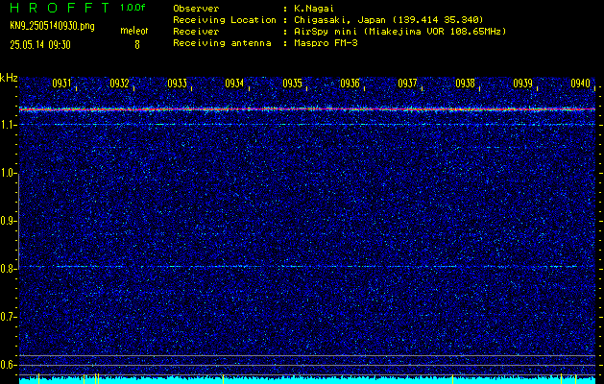This screenshot has width=604, height=384.
Task: Click the date stamp 25.05.14 09:30
Action: pos(40,45)
